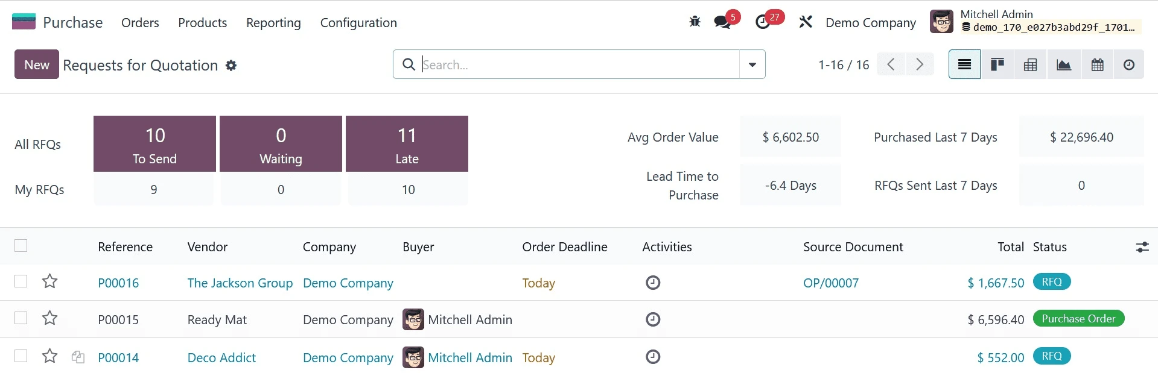1158x373 pixels.
Task: Open the Reporting menu
Action: click(x=273, y=23)
